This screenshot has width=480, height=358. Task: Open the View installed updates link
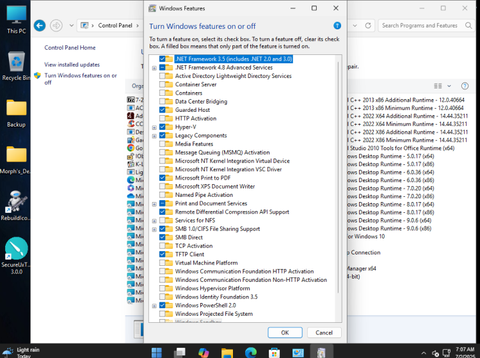72,65
